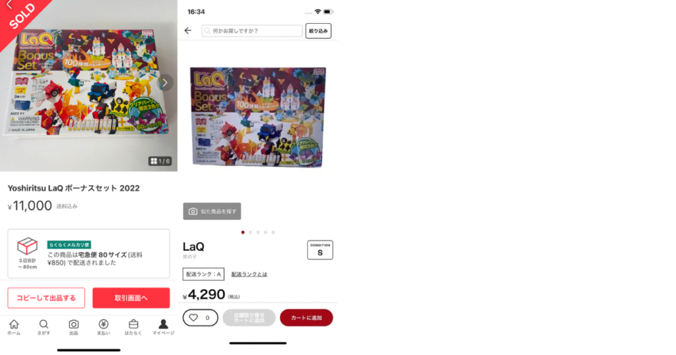Viewport: 676px width, 355px height.
Task: Show next product photo with the right chevron
Action: coord(164,82)
